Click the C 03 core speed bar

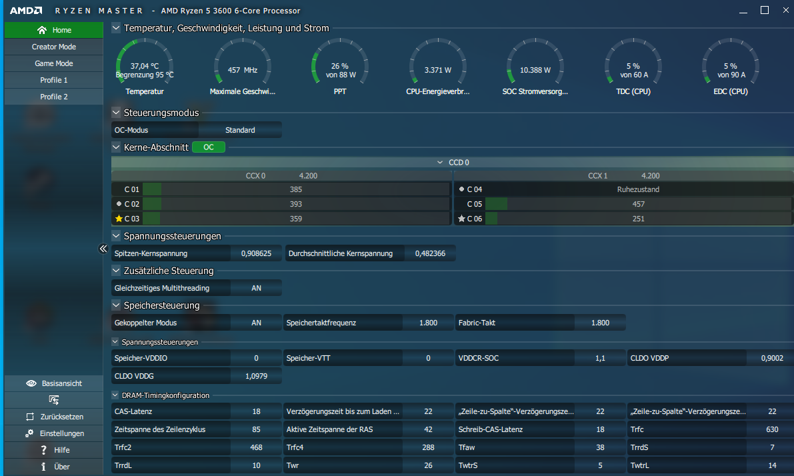pyautogui.click(x=296, y=219)
